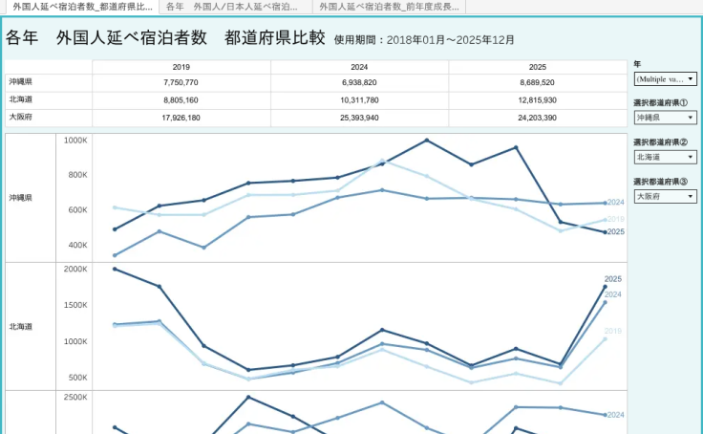
Task: Open the 外国人延べ宿泊者数_前年度成長 tab
Action: click(389, 7)
